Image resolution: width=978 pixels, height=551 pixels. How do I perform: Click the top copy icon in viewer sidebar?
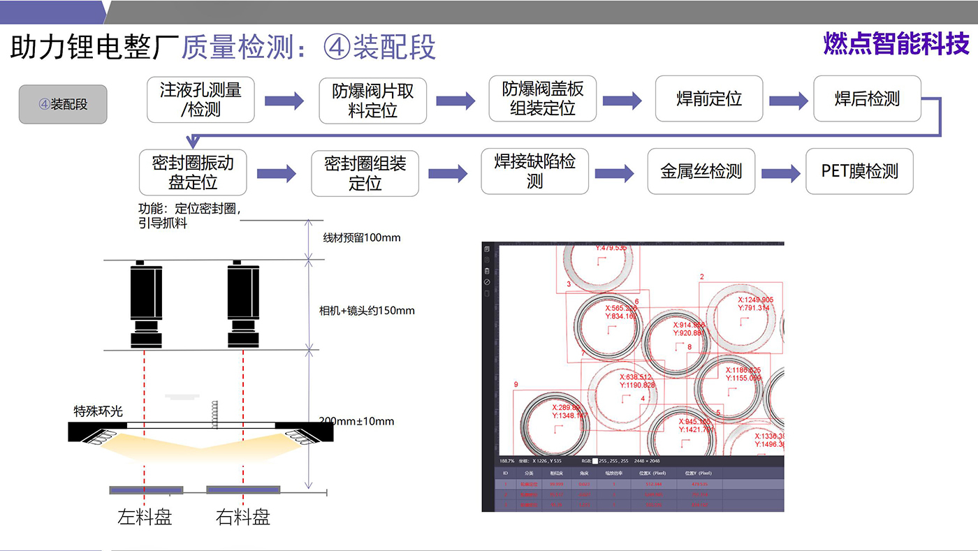tap(487, 249)
